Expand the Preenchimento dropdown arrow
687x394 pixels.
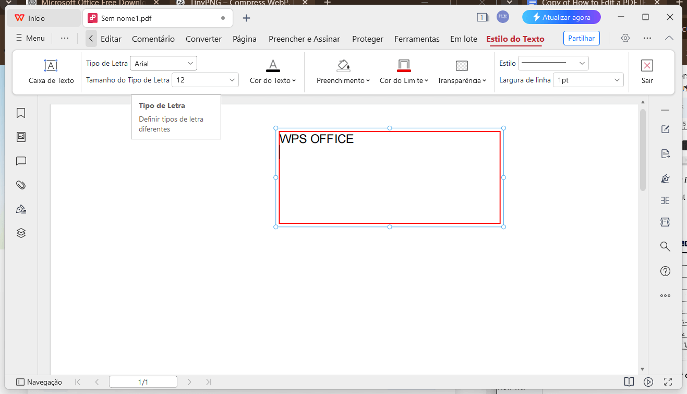[368, 81]
